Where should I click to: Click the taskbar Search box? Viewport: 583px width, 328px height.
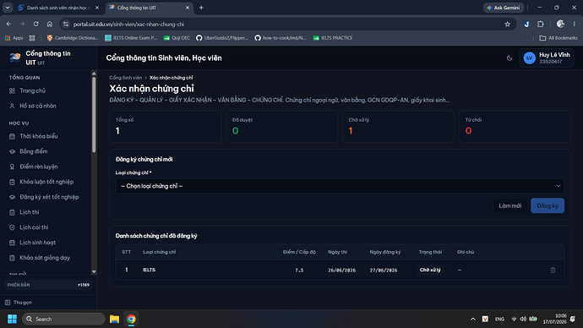[63, 319]
